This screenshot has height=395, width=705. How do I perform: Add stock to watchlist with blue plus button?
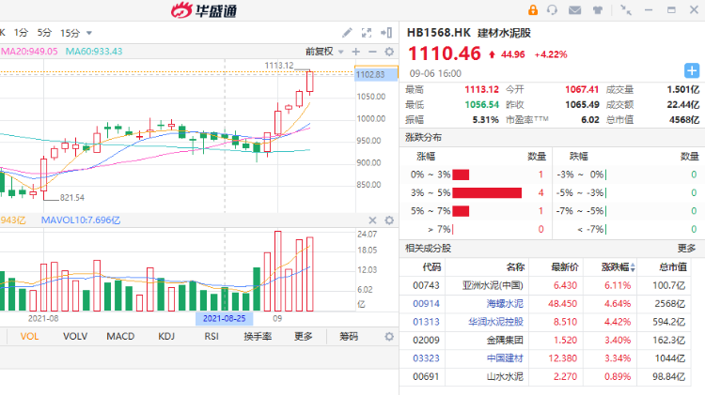click(691, 69)
